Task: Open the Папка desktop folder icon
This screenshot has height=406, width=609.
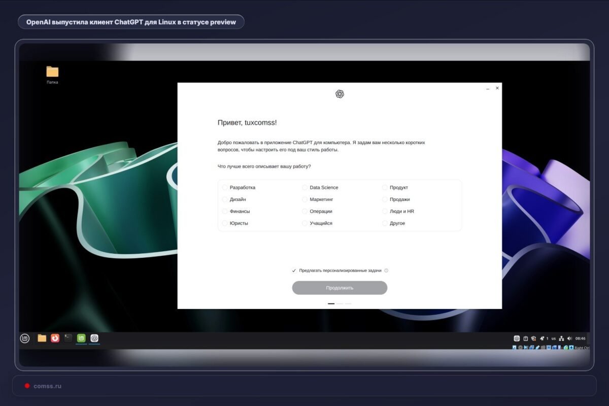Action: tap(52, 74)
